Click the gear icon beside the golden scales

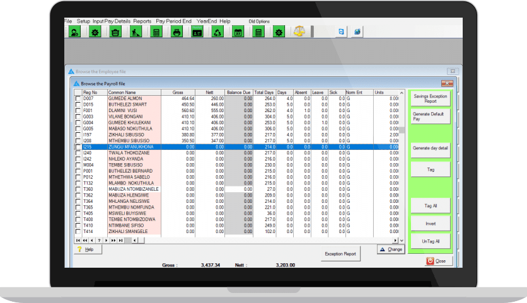pyautogui.click(x=279, y=32)
